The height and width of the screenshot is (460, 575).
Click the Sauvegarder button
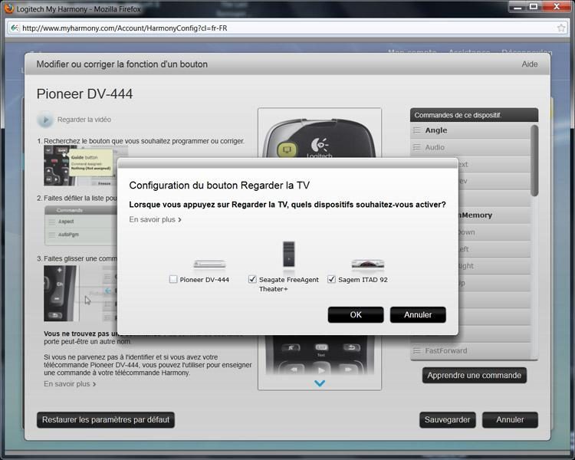click(x=448, y=419)
